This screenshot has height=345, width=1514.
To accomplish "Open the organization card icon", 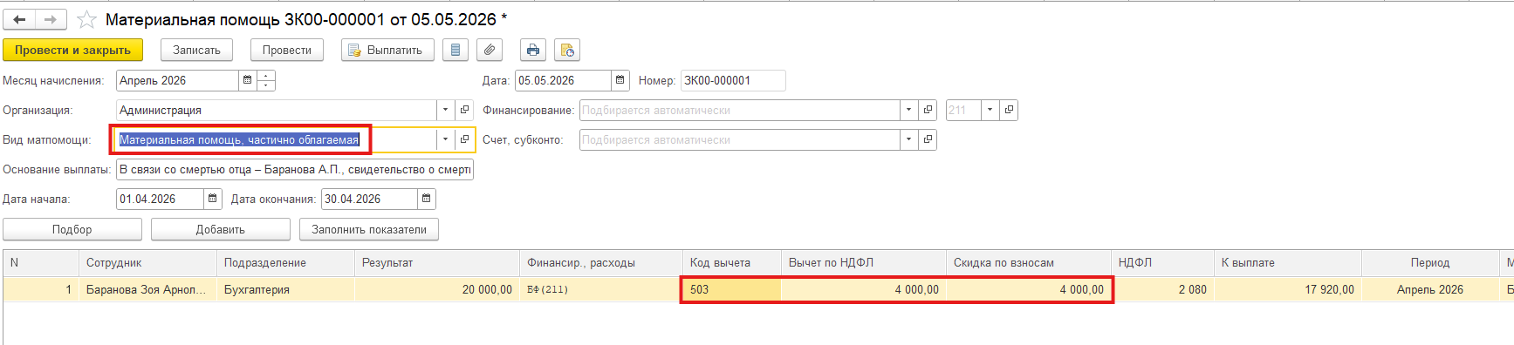I will [465, 110].
